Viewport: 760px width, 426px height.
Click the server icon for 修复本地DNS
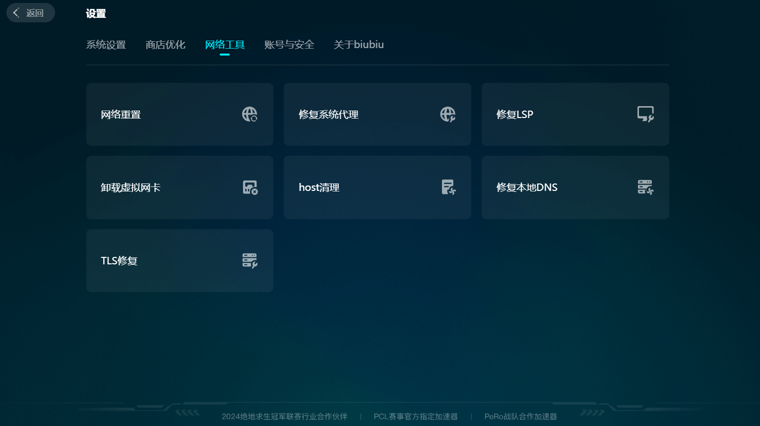[x=645, y=187]
